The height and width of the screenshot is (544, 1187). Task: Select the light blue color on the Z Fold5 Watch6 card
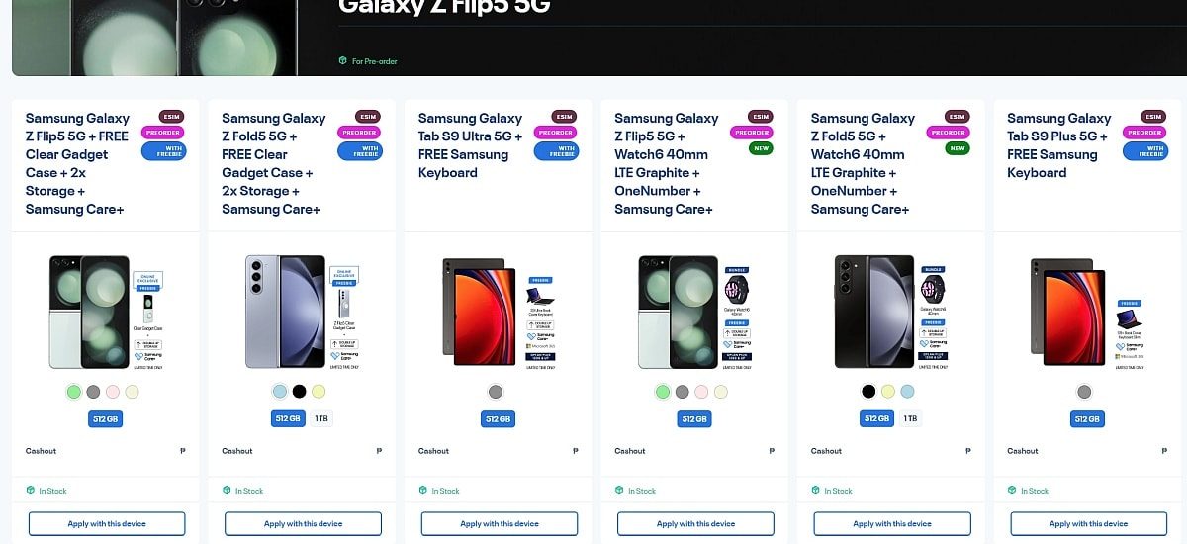[907, 392]
